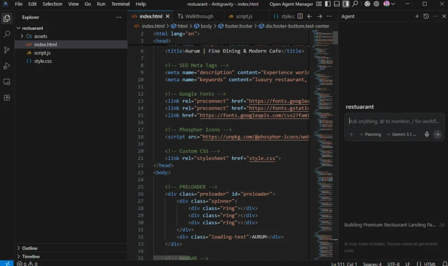Open the Extensions view

[7, 98]
